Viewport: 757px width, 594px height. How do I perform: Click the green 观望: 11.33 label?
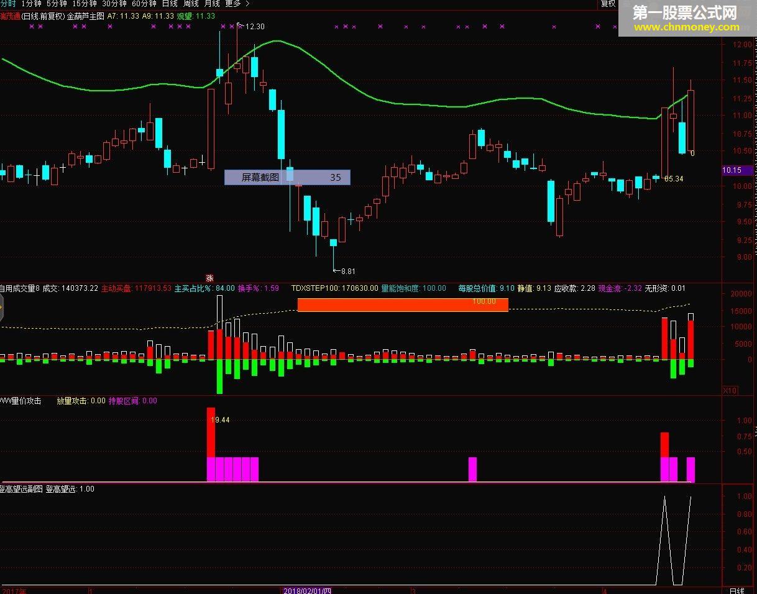pos(196,16)
